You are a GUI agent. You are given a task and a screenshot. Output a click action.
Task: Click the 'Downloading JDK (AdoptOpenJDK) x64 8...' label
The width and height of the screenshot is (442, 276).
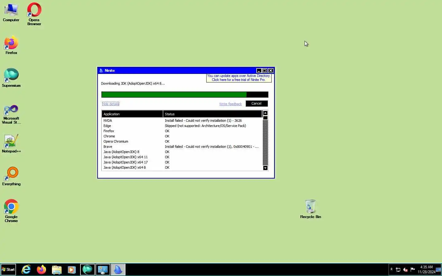(133, 83)
